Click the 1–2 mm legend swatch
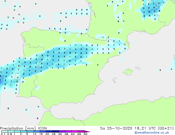Image resolution: width=175 pixels, height=135 pixels. [17, 131]
